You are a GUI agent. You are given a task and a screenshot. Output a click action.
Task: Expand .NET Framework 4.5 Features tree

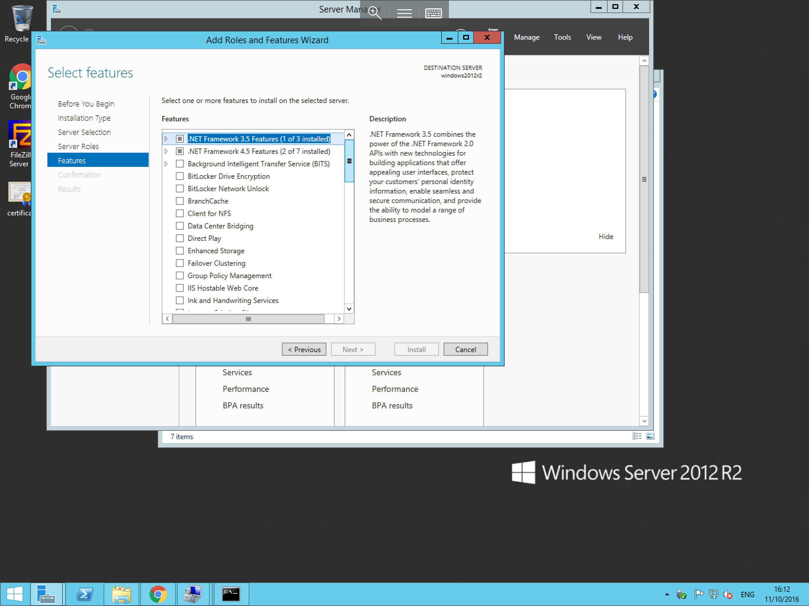[x=167, y=151]
